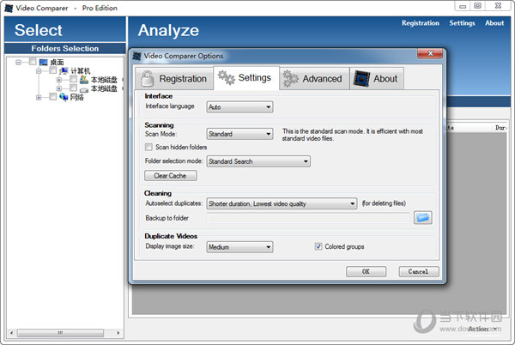
Task: Open the Scan Mode dropdown
Action: tap(239, 134)
